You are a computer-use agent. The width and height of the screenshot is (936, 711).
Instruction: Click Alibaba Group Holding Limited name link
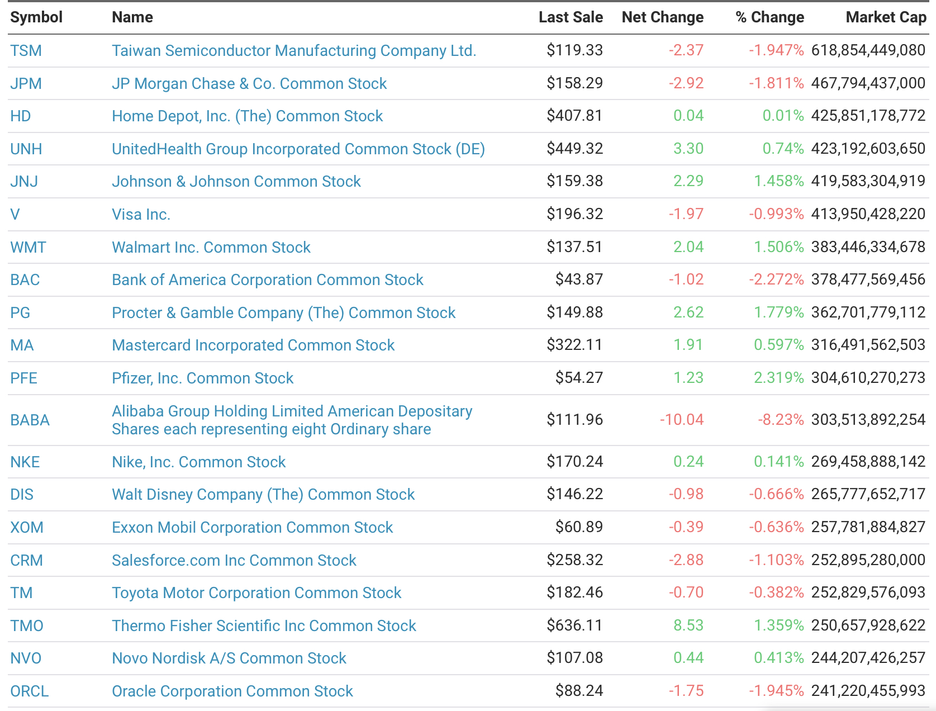pos(292,420)
